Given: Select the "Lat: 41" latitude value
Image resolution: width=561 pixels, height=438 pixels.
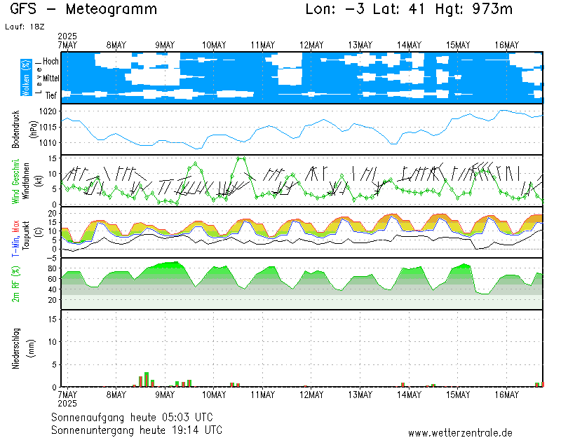Looking at the screenshot, I should tap(398, 9).
